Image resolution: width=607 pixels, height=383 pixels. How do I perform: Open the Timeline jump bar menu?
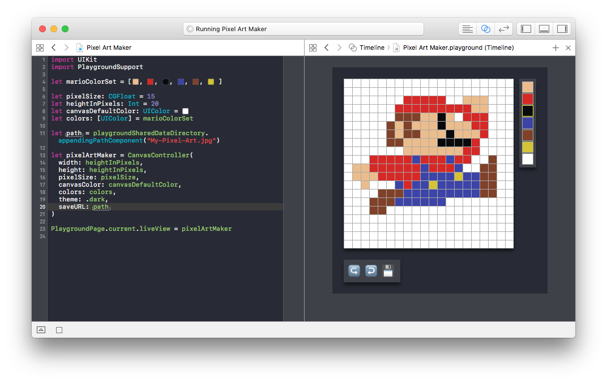point(366,48)
